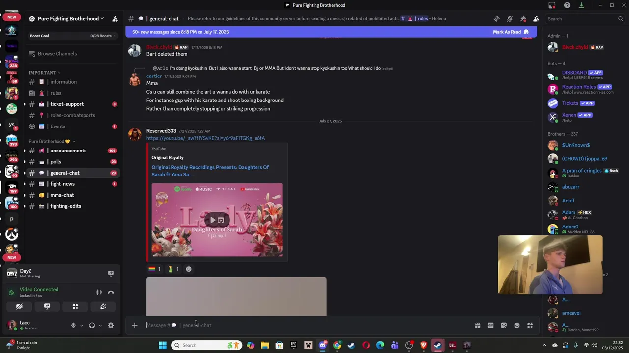The height and width of the screenshot is (353, 629).
Task: Mute the microphone
Action: (73, 325)
